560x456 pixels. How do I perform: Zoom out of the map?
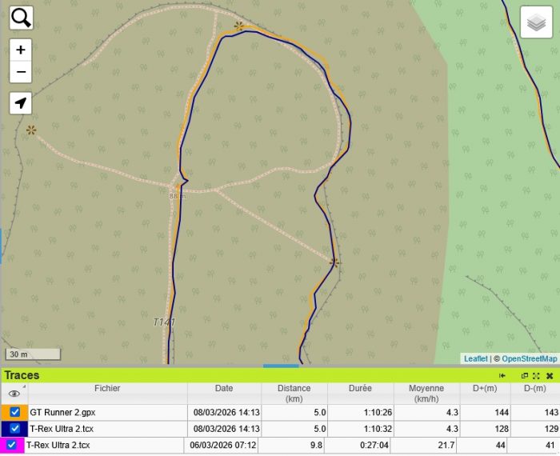(x=21, y=72)
